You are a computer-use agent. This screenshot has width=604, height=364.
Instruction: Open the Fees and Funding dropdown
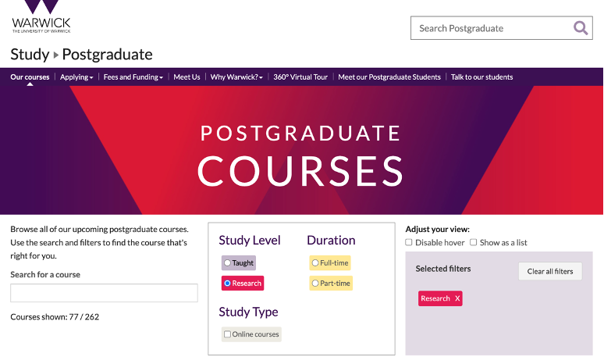[133, 77]
